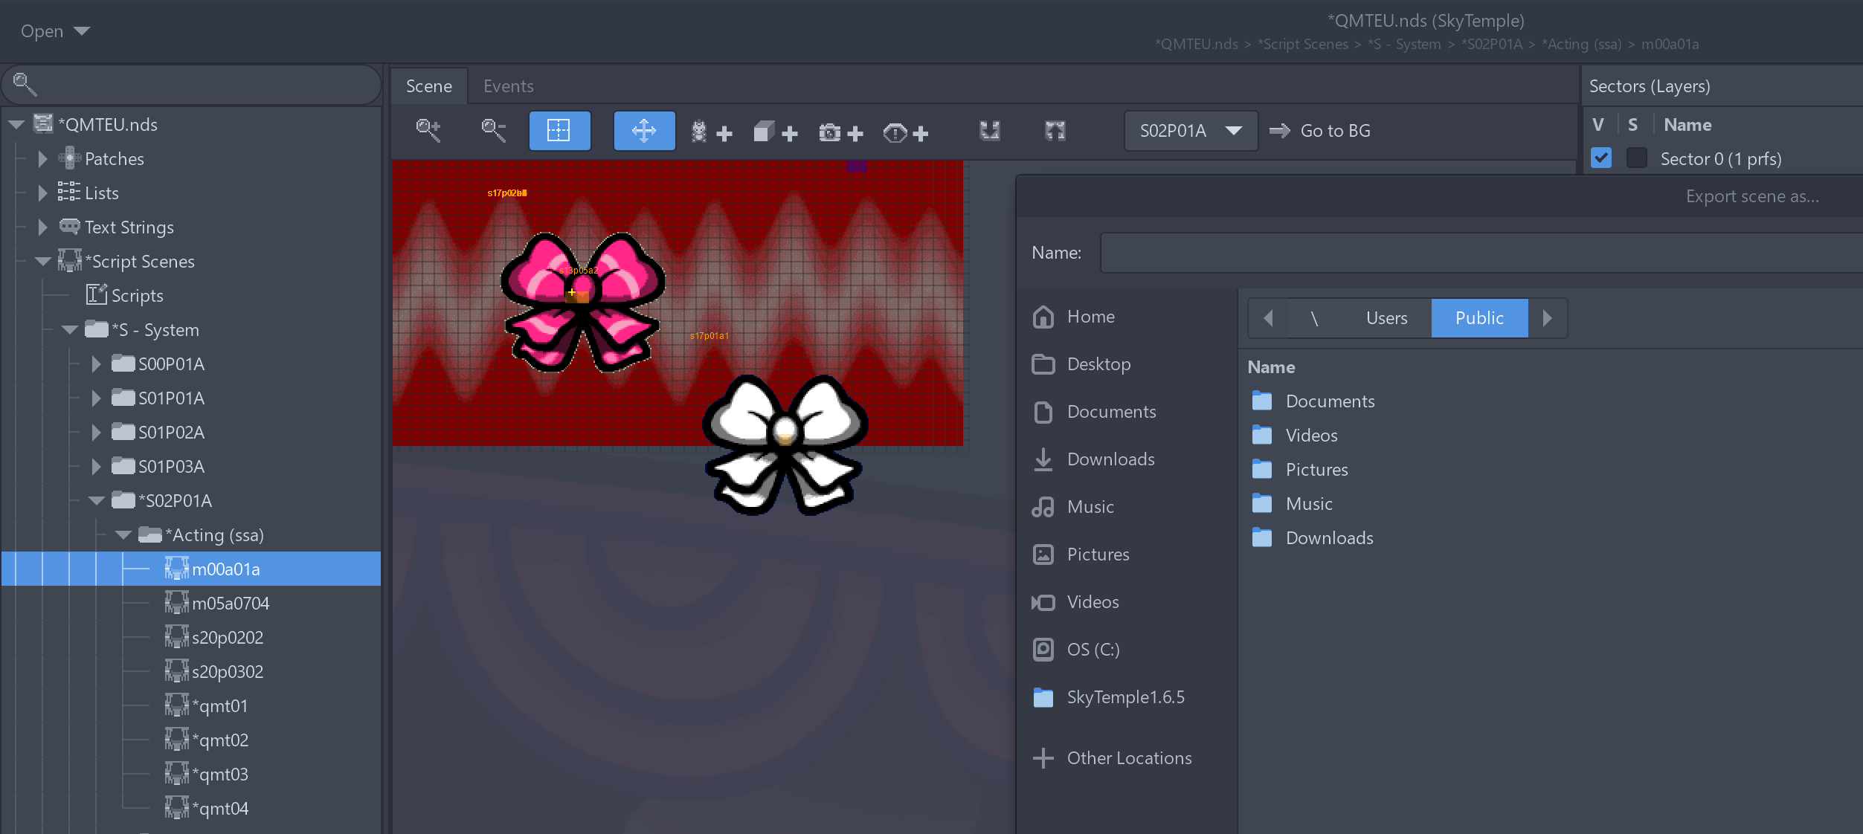Screen dimensions: 1863x834
Task: Toggle solo checkbox for Sector 0
Action: (x=1636, y=158)
